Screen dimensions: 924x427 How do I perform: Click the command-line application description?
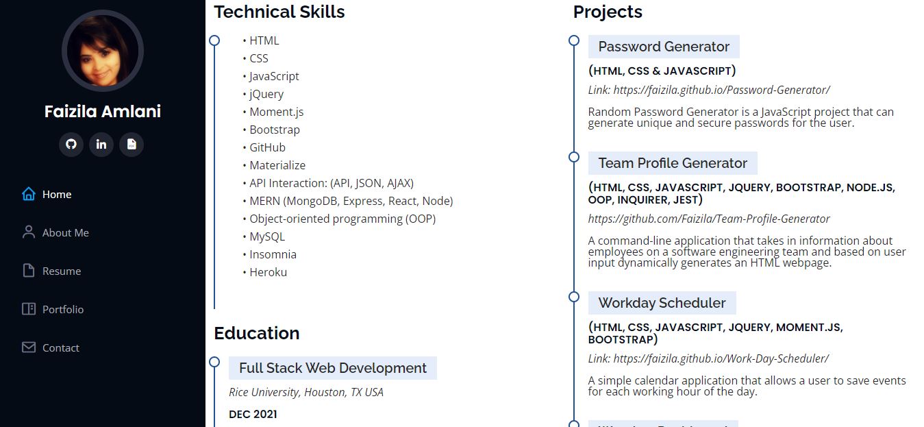[747, 252]
